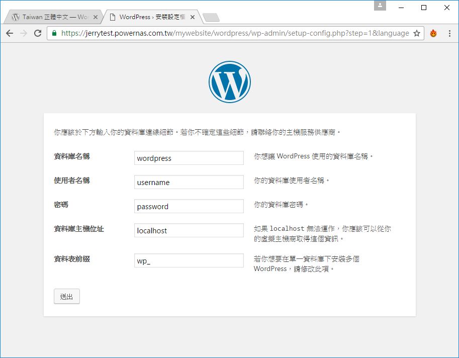Switch to the Taiwan 正體中文 tab
This screenshot has width=459, height=358.
pyautogui.click(x=54, y=17)
